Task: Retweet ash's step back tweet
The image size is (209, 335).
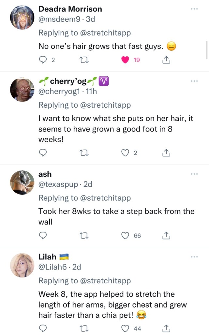Action: pyautogui.click(x=84, y=235)
